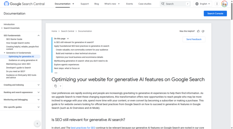The image size is (233, 129).
Task: Follow the best practices for SEO link
Action: pyautogui.click(x=83, y=128)
